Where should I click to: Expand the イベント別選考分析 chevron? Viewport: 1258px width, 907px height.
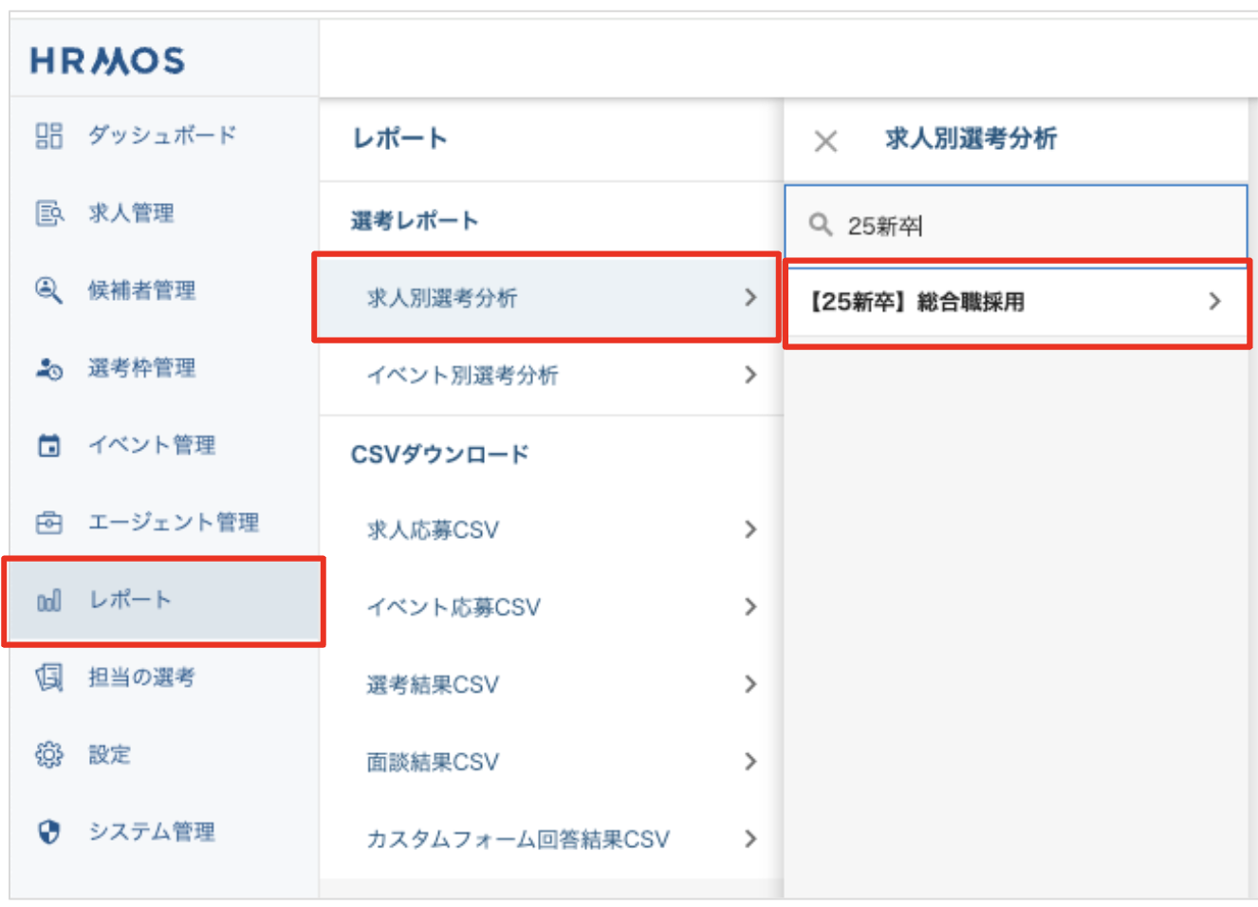click(x=750, y=375)
